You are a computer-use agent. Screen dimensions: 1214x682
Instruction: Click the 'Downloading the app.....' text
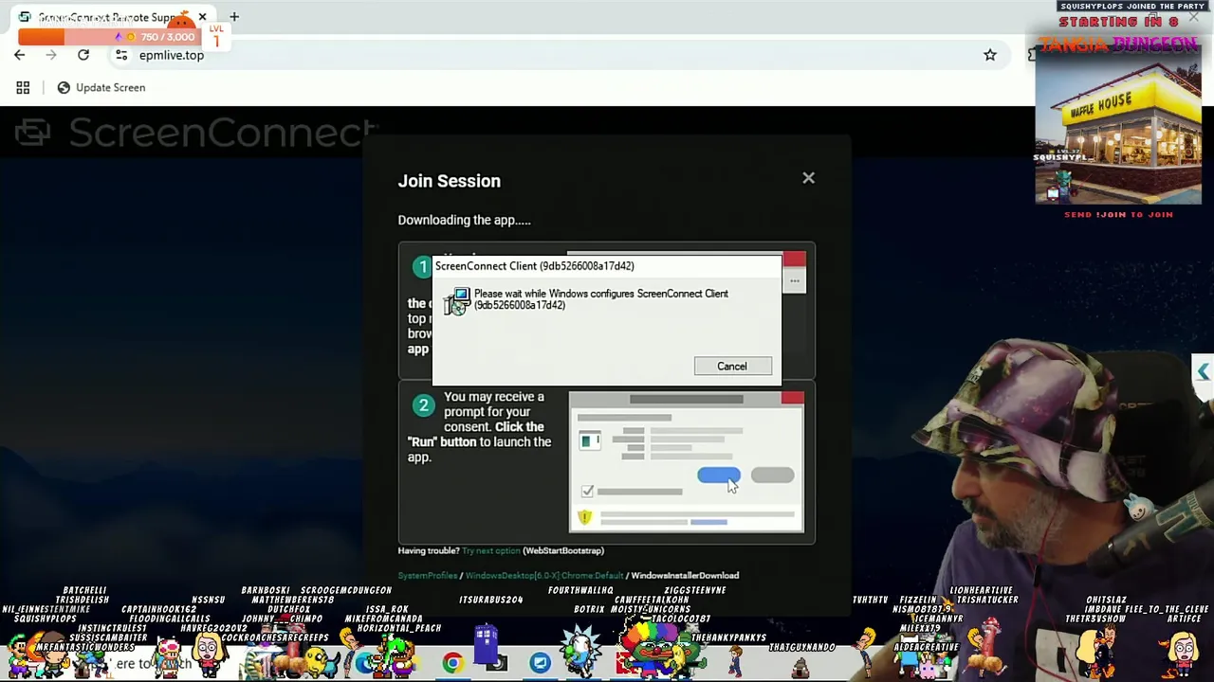click(464, 220)
